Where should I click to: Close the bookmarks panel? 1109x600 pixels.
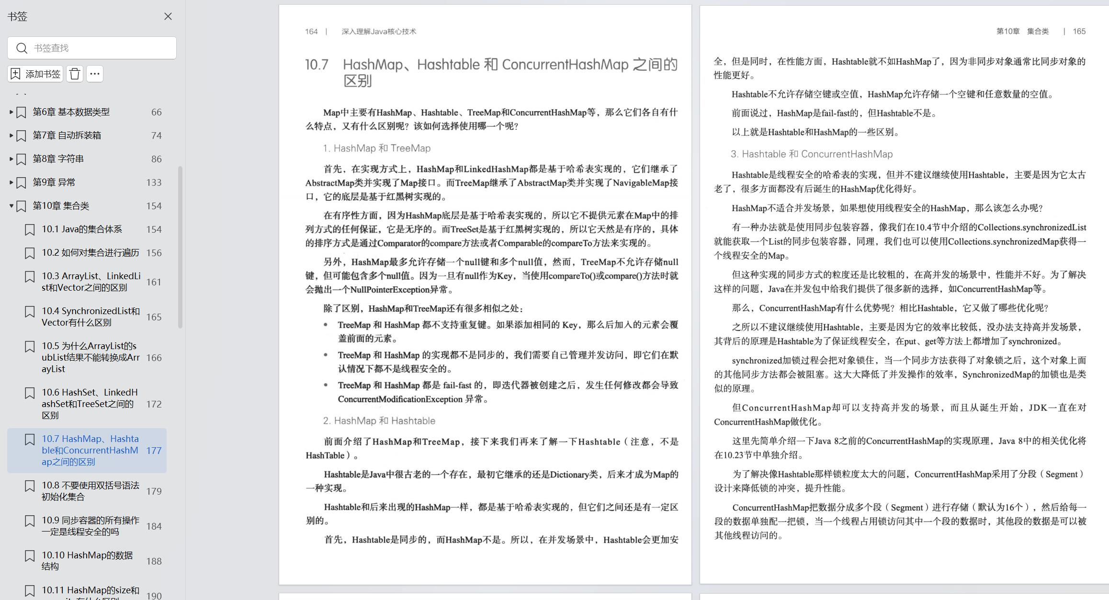168,16
